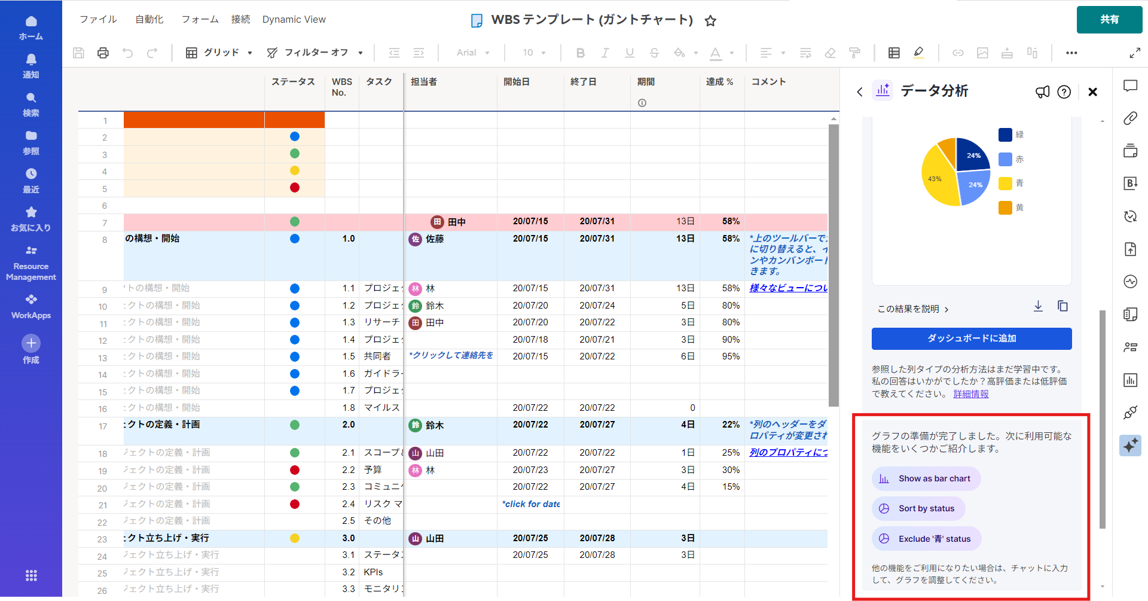
Task: Open the conversations panel icon
Action: [x=1130, y=86]
